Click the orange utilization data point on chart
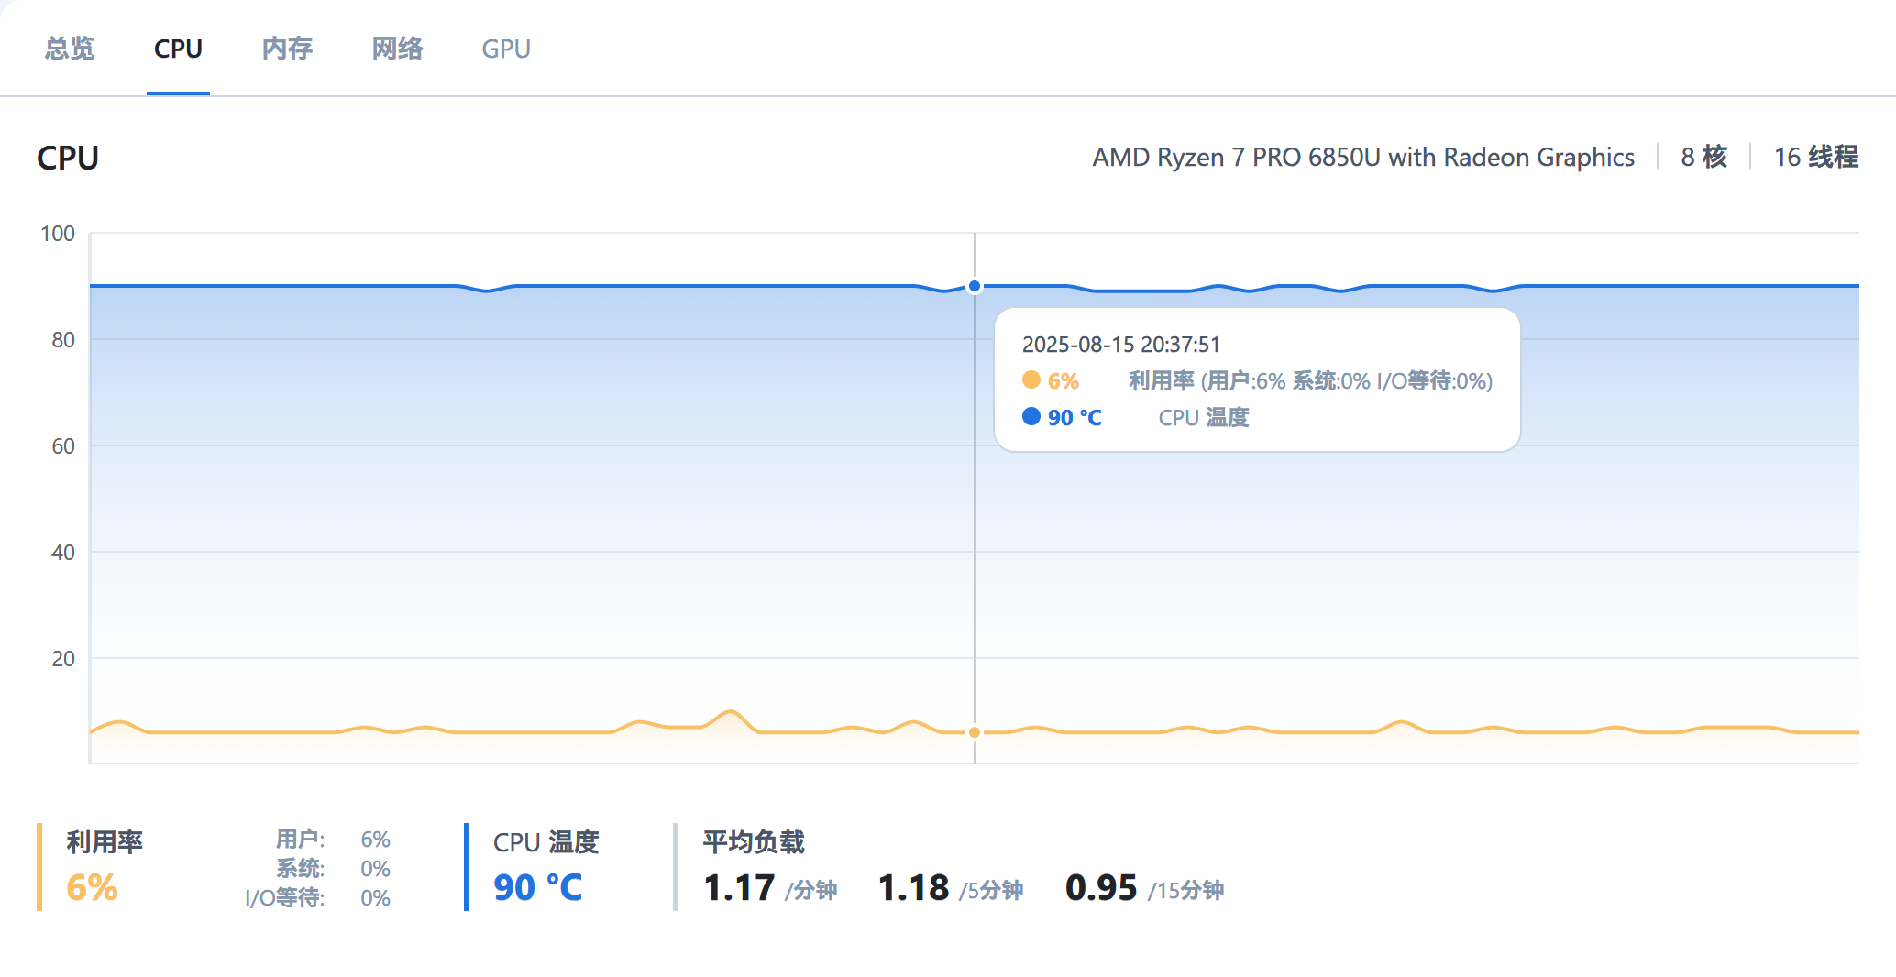 [x=975, y=732]
